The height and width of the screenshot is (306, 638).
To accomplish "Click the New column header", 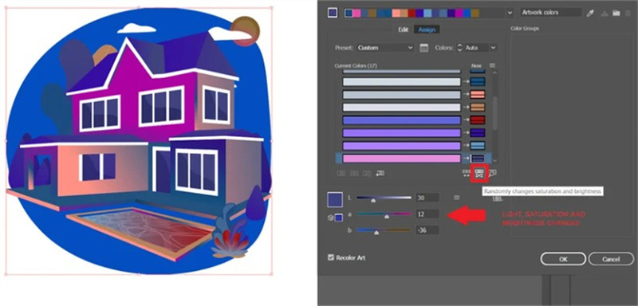I will [476, 65].
